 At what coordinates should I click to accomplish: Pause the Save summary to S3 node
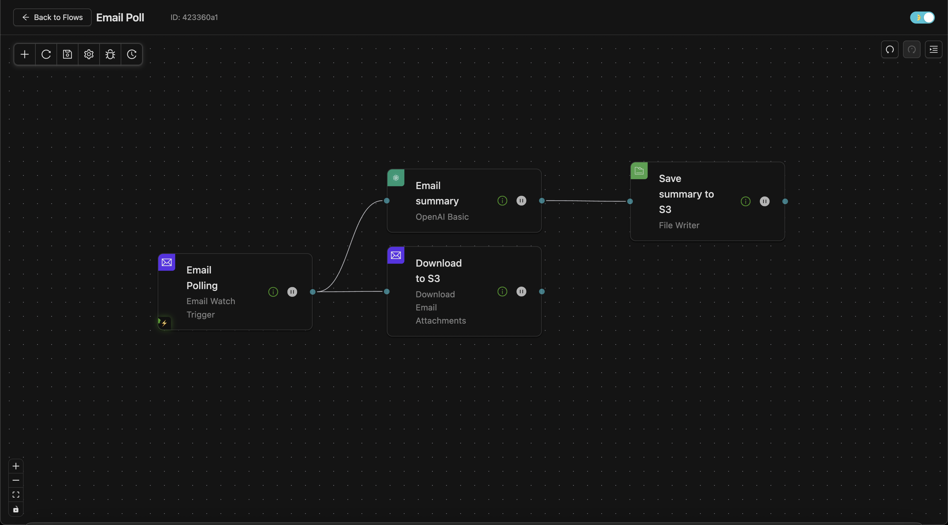coord(764,201)
